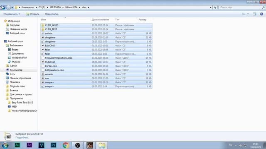Screen dimensions: 266x149
Task: Open the view options dropdown arrow
Action: pos(248,14)
